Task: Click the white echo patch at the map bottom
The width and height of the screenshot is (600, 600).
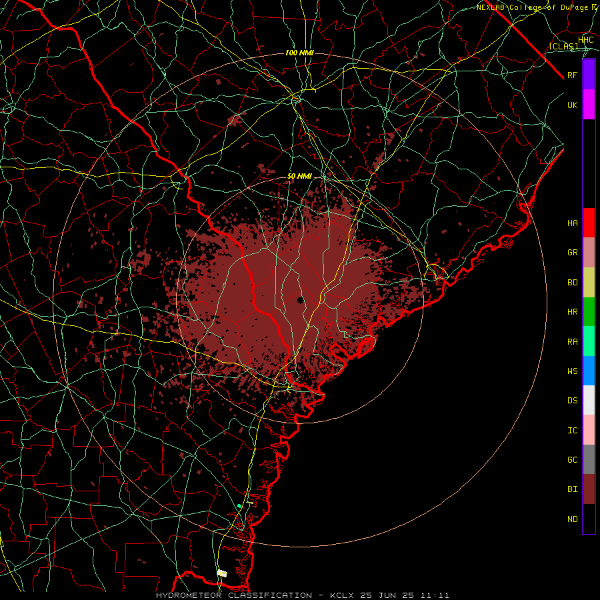Action: (x=222, y=573)
